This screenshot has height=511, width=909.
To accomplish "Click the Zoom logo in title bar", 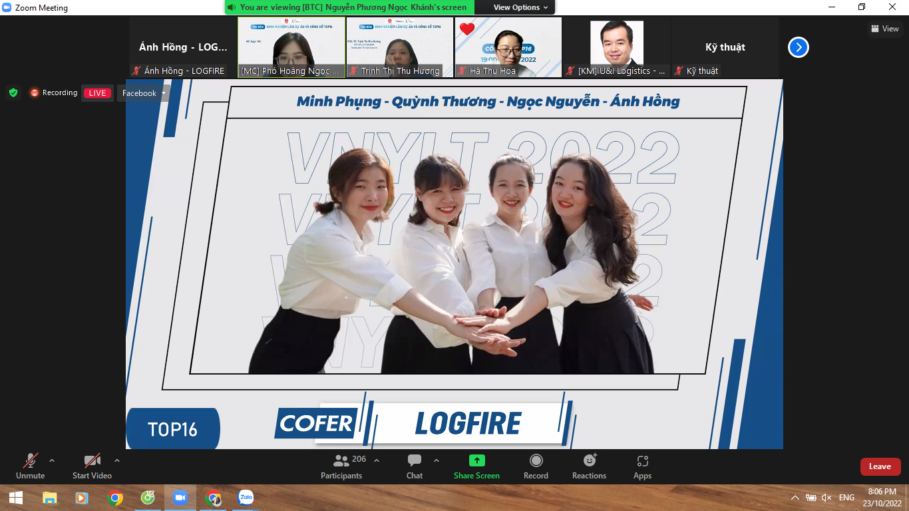I will click(x=7, y=8).
